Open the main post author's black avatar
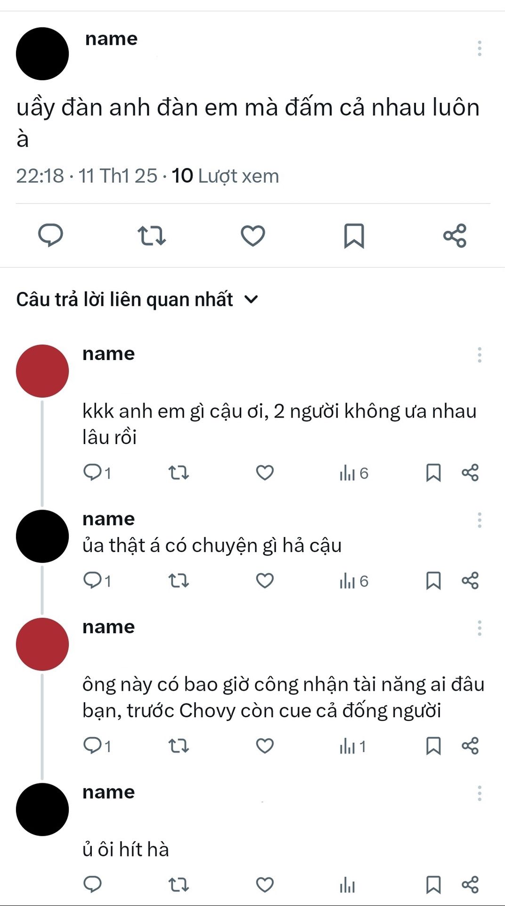Viewport: 505px width, 906px height. [x=42, y=54]
